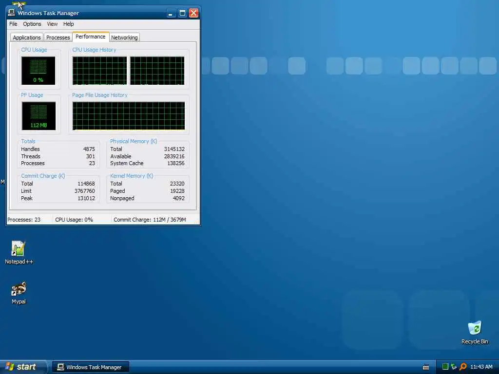Click the second CPU Usage History graph
The image size is (499, 374).
157,71
